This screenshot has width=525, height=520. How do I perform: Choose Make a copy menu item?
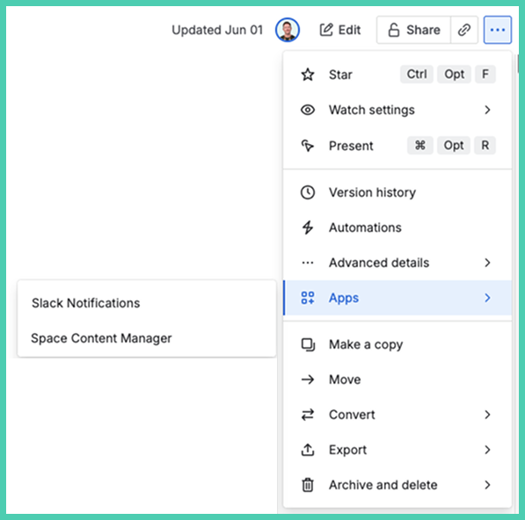[x=397, y=344]
